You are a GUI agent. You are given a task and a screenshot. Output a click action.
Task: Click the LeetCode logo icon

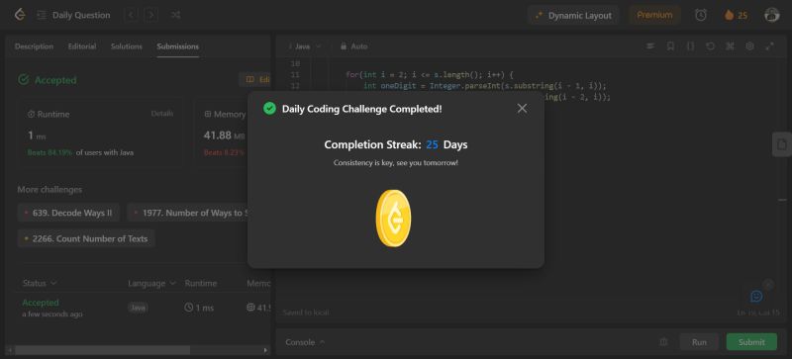20,15
